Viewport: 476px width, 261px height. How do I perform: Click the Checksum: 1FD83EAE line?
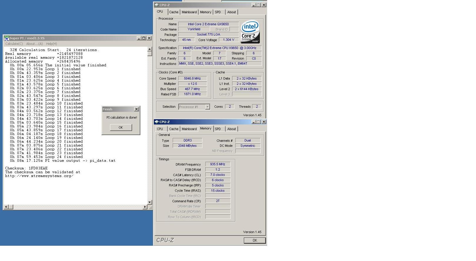pyautogui.click(x=26, y=168)
